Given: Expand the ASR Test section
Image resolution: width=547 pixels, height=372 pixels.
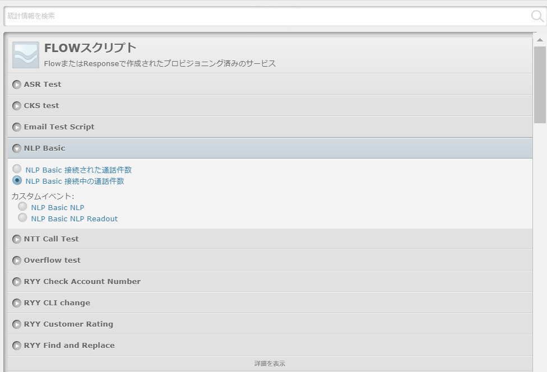Looking at the screenshot, I should 270,85.
